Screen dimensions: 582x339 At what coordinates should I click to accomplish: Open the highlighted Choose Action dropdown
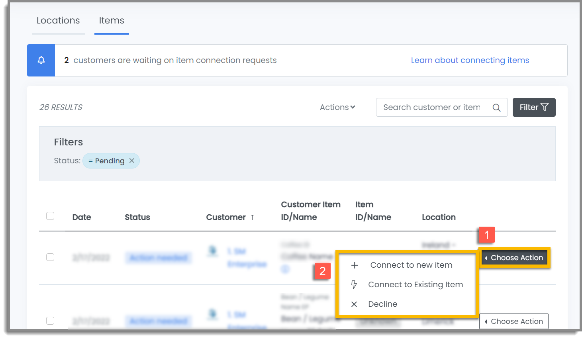coord(514,258)
